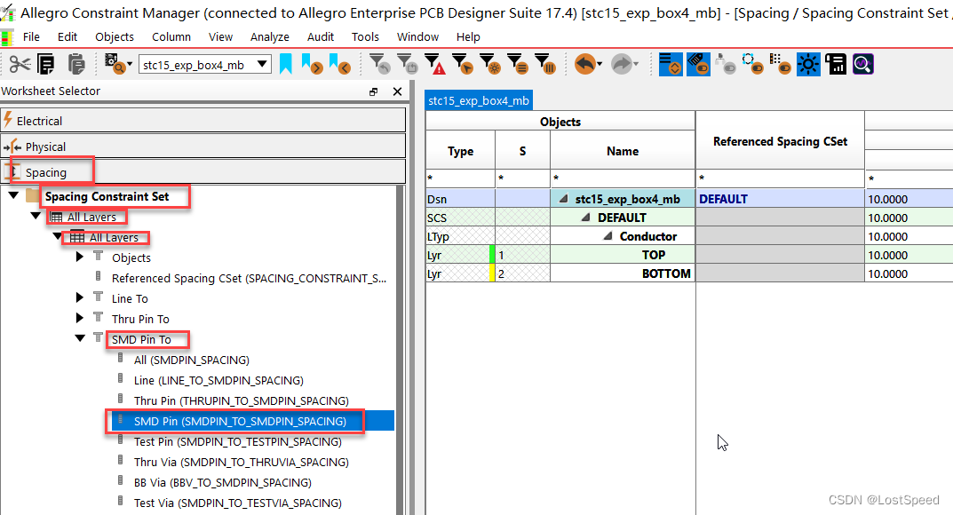This screenshot has width=953, height=515.
Task: Click the Paste toolbar icon
Action: pyautogui.click(x=76, y=64)
